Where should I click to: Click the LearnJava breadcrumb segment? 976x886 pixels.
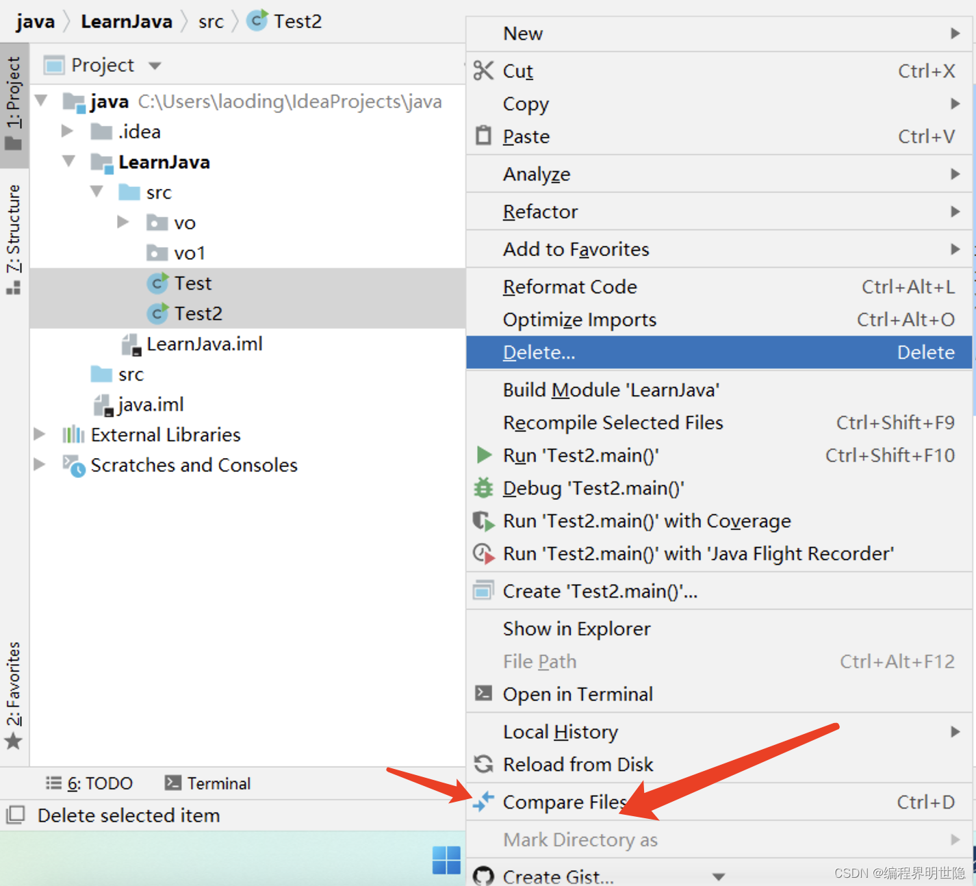[127, 21]
